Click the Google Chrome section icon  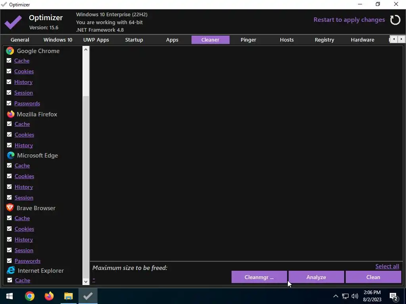click(10, 51)
